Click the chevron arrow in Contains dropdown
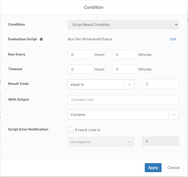The image size is (188, 177). coord(174,115)
